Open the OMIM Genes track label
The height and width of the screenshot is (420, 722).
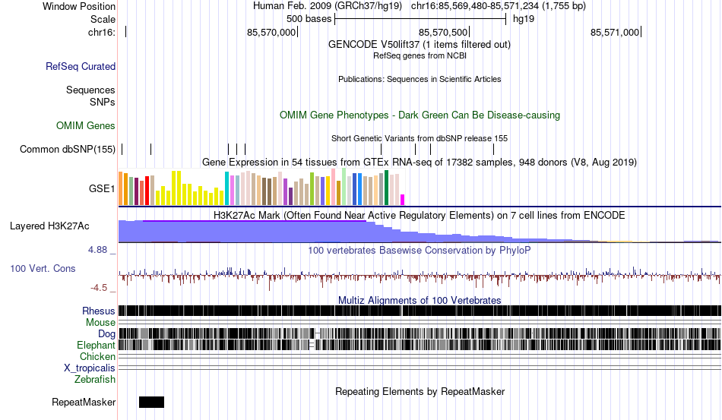click(x=85, y=125)
